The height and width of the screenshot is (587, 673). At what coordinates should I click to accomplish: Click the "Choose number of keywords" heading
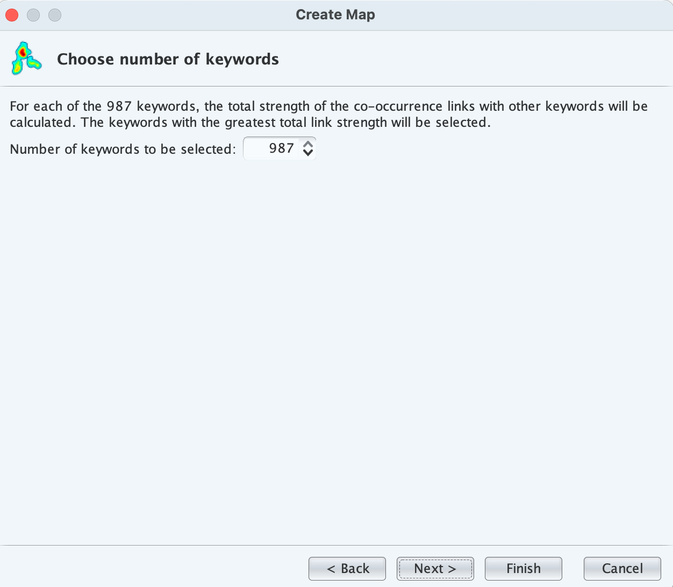click(168, 59)
